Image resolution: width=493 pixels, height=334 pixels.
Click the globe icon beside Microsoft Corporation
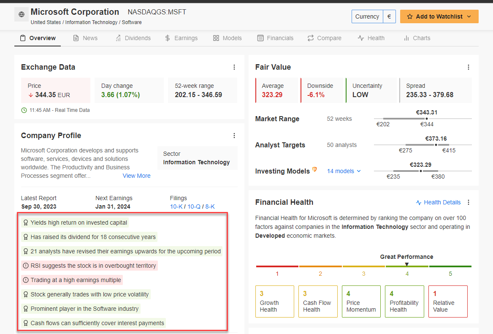[x=22, y=14]
